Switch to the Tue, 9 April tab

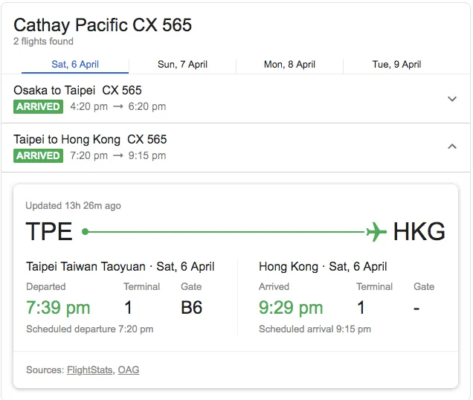[x=396, y=64]
